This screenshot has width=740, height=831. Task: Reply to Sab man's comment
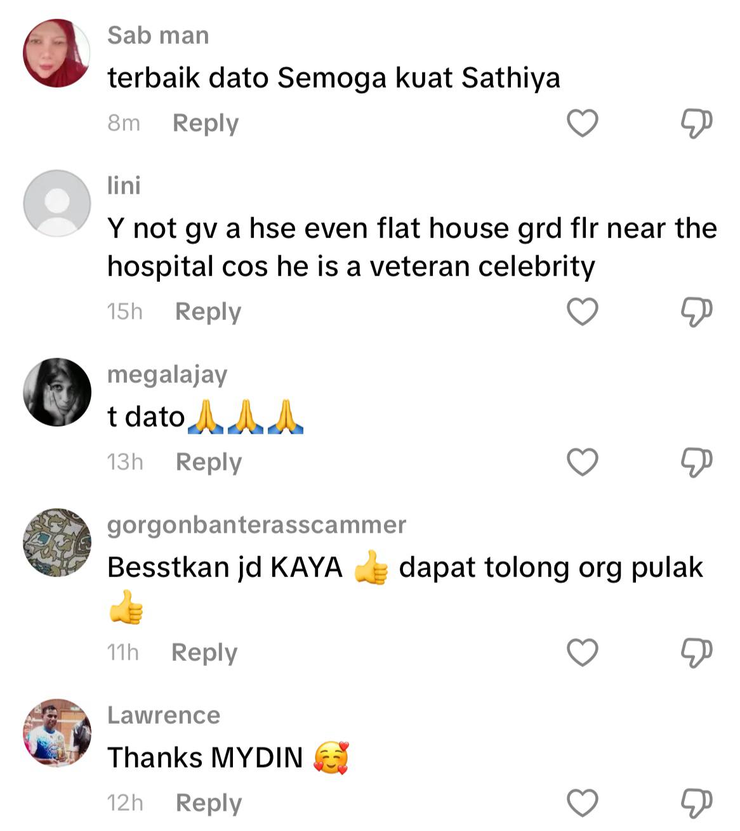click(x=206, y=123)
